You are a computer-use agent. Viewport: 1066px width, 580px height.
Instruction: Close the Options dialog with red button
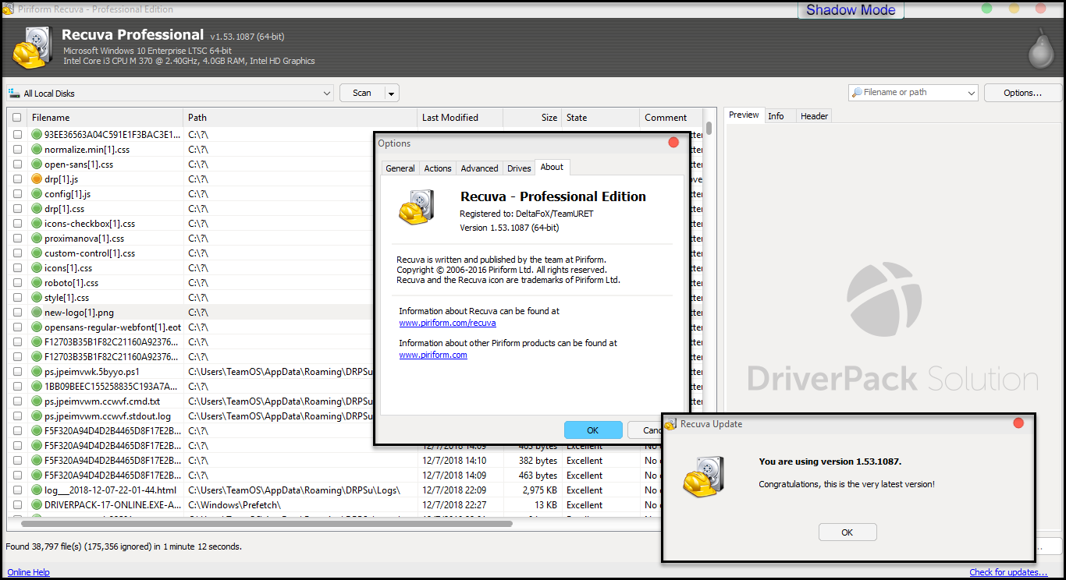(x=673, y=143)
